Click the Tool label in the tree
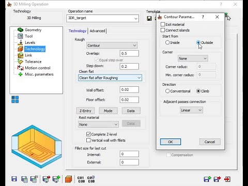The width and height of the screenshot is (248, 186). click(x=28, y=36)
